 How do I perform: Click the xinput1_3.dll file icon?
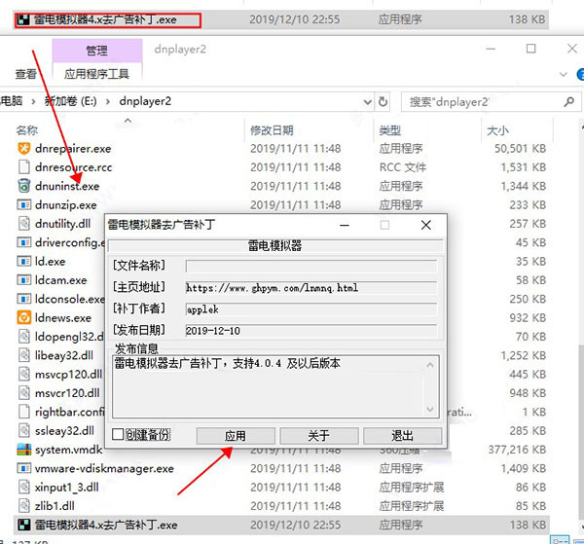(x=24, y=487)
